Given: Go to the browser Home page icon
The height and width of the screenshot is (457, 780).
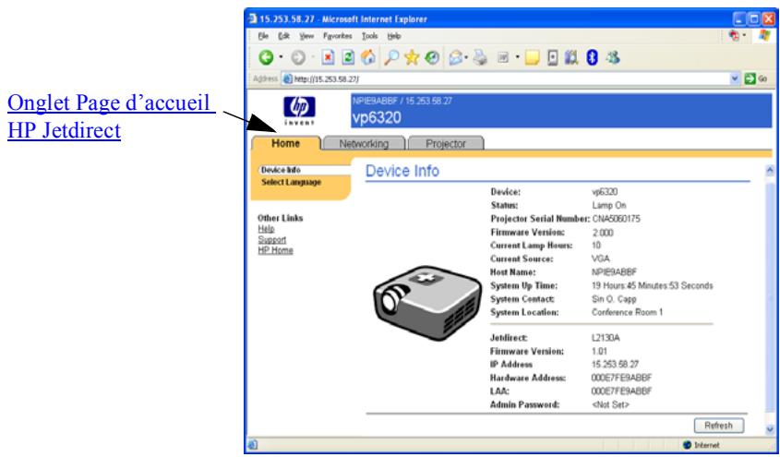Looking at the screenshot, I should pos(368,57).
